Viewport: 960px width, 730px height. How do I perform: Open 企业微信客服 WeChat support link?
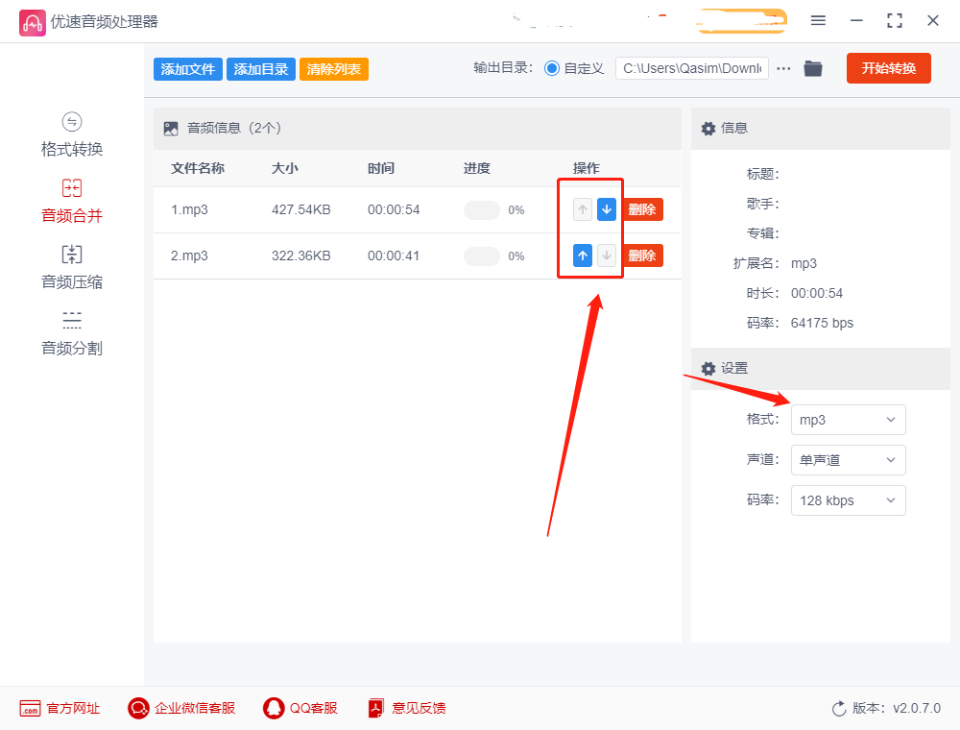point(181,708)
